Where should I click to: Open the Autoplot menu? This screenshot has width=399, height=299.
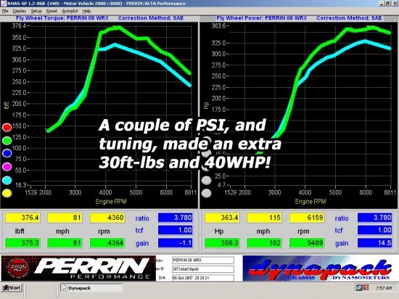point(70,11)
